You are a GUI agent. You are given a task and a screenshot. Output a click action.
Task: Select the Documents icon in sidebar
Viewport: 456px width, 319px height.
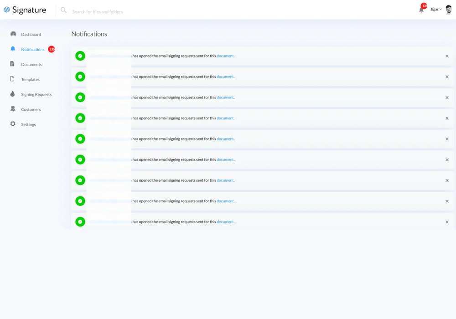tap(13, 64)
